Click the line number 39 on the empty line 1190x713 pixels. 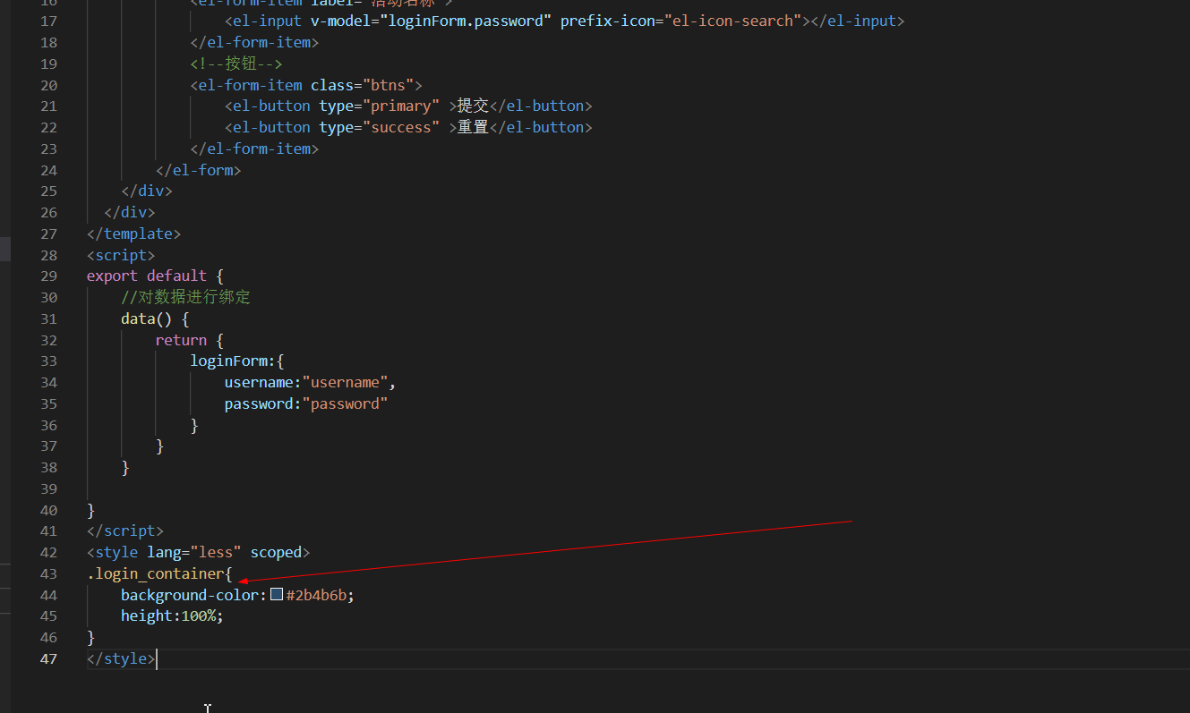[x=48, y=488]
